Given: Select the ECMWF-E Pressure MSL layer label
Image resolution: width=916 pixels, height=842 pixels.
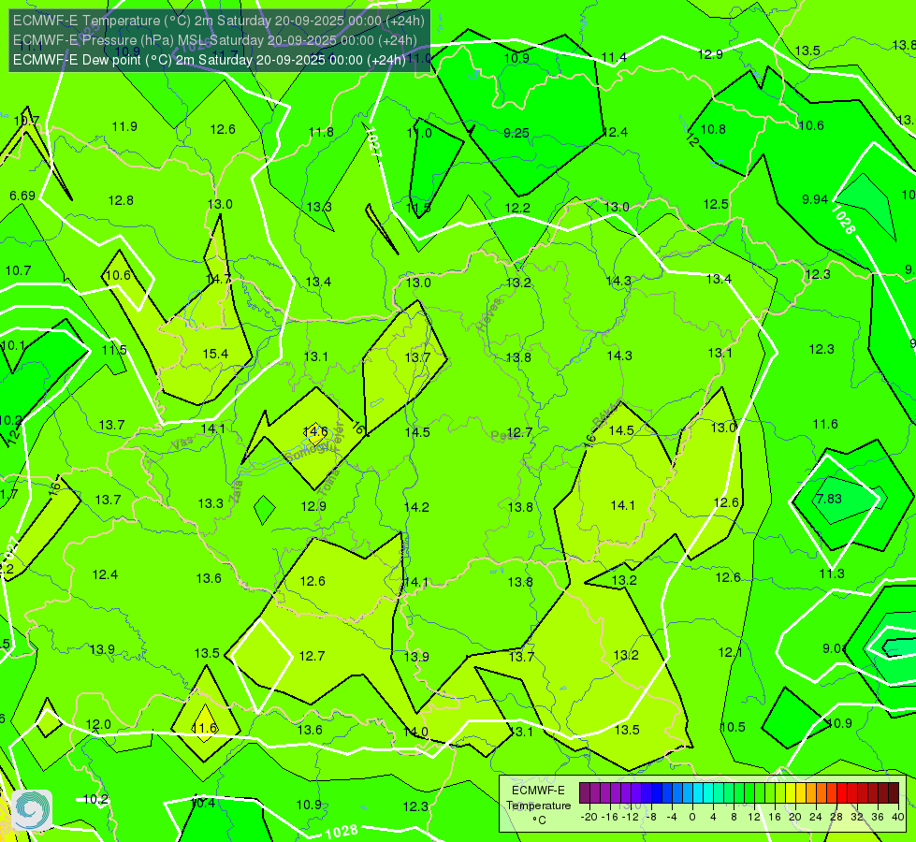Looking at the screenshot, I should tap(215, 40).
